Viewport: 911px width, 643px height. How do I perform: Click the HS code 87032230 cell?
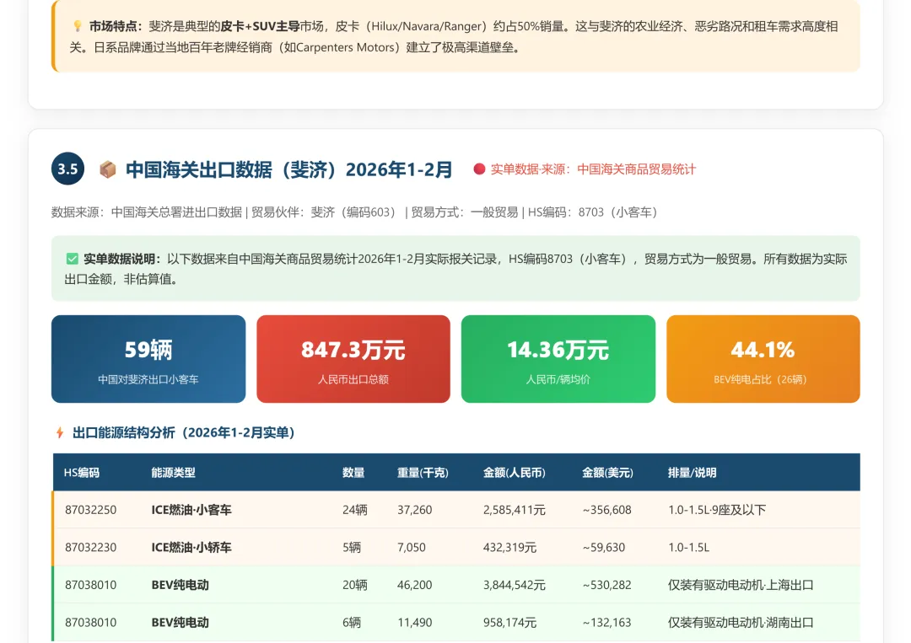(90, 547)
